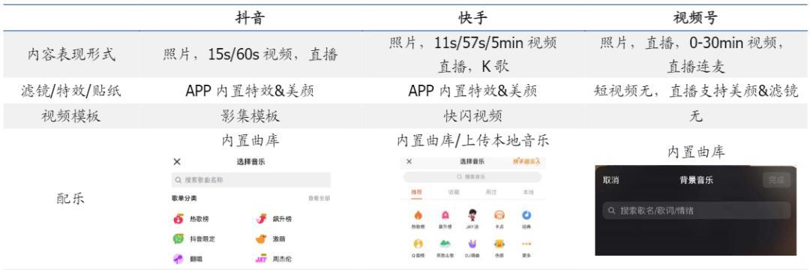Click the 配乐 row label
The height and width of the screenshot is (270, 810).
[x=70, y=199]
